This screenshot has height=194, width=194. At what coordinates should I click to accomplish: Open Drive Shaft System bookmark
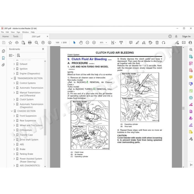point(29,140)
